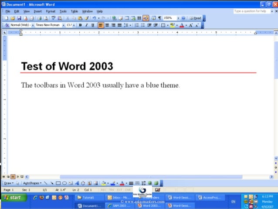The width and height of the screenshot is (278, 209).
Task: Switch to AccessProj... taskbar window
Action: 210,198
